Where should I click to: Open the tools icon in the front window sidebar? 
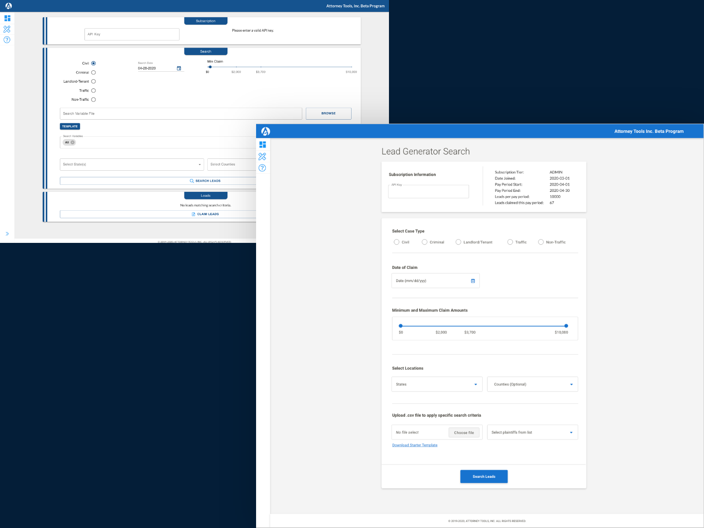263,157
